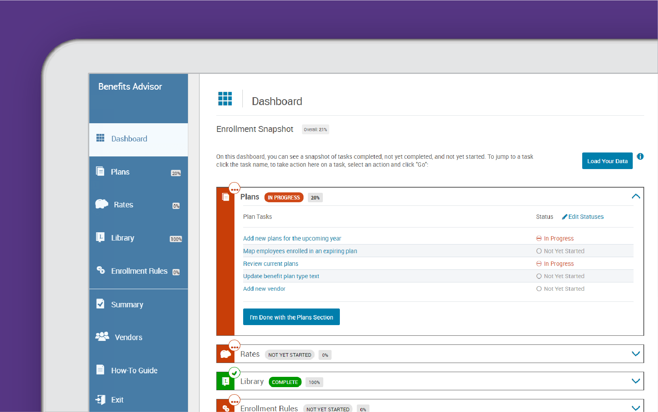Click the 0% badge in the Rates header
Screen dimensions: 658x412
pos(325,355)
